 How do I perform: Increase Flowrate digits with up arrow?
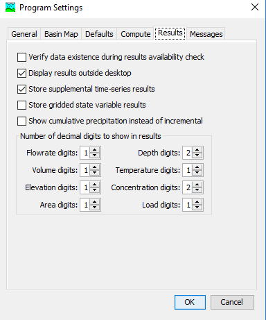click(95, 150)
